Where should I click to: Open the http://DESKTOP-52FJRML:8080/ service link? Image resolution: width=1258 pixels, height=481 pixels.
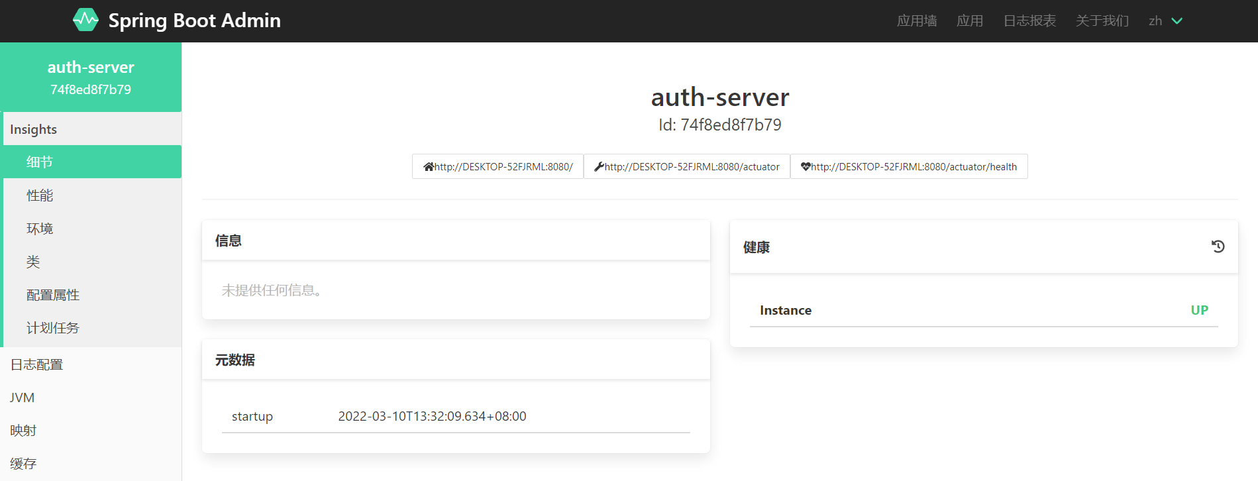(498, 167)
